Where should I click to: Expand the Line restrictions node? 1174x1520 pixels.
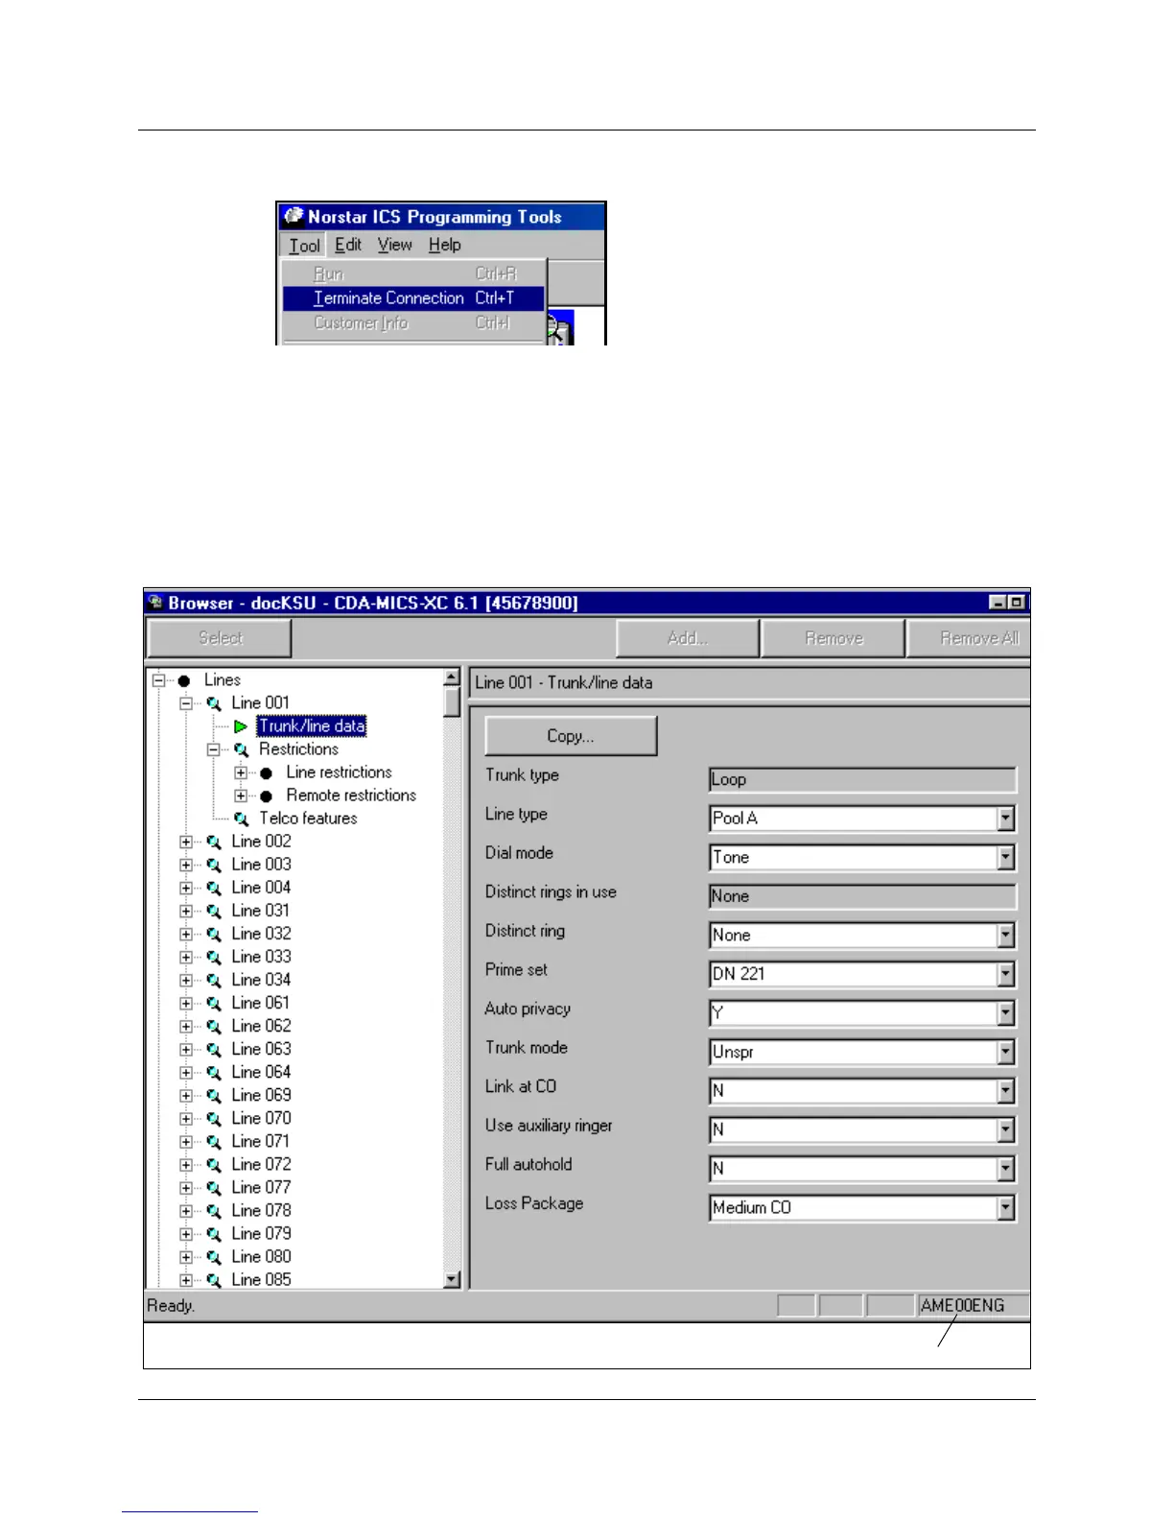[241, 772]
